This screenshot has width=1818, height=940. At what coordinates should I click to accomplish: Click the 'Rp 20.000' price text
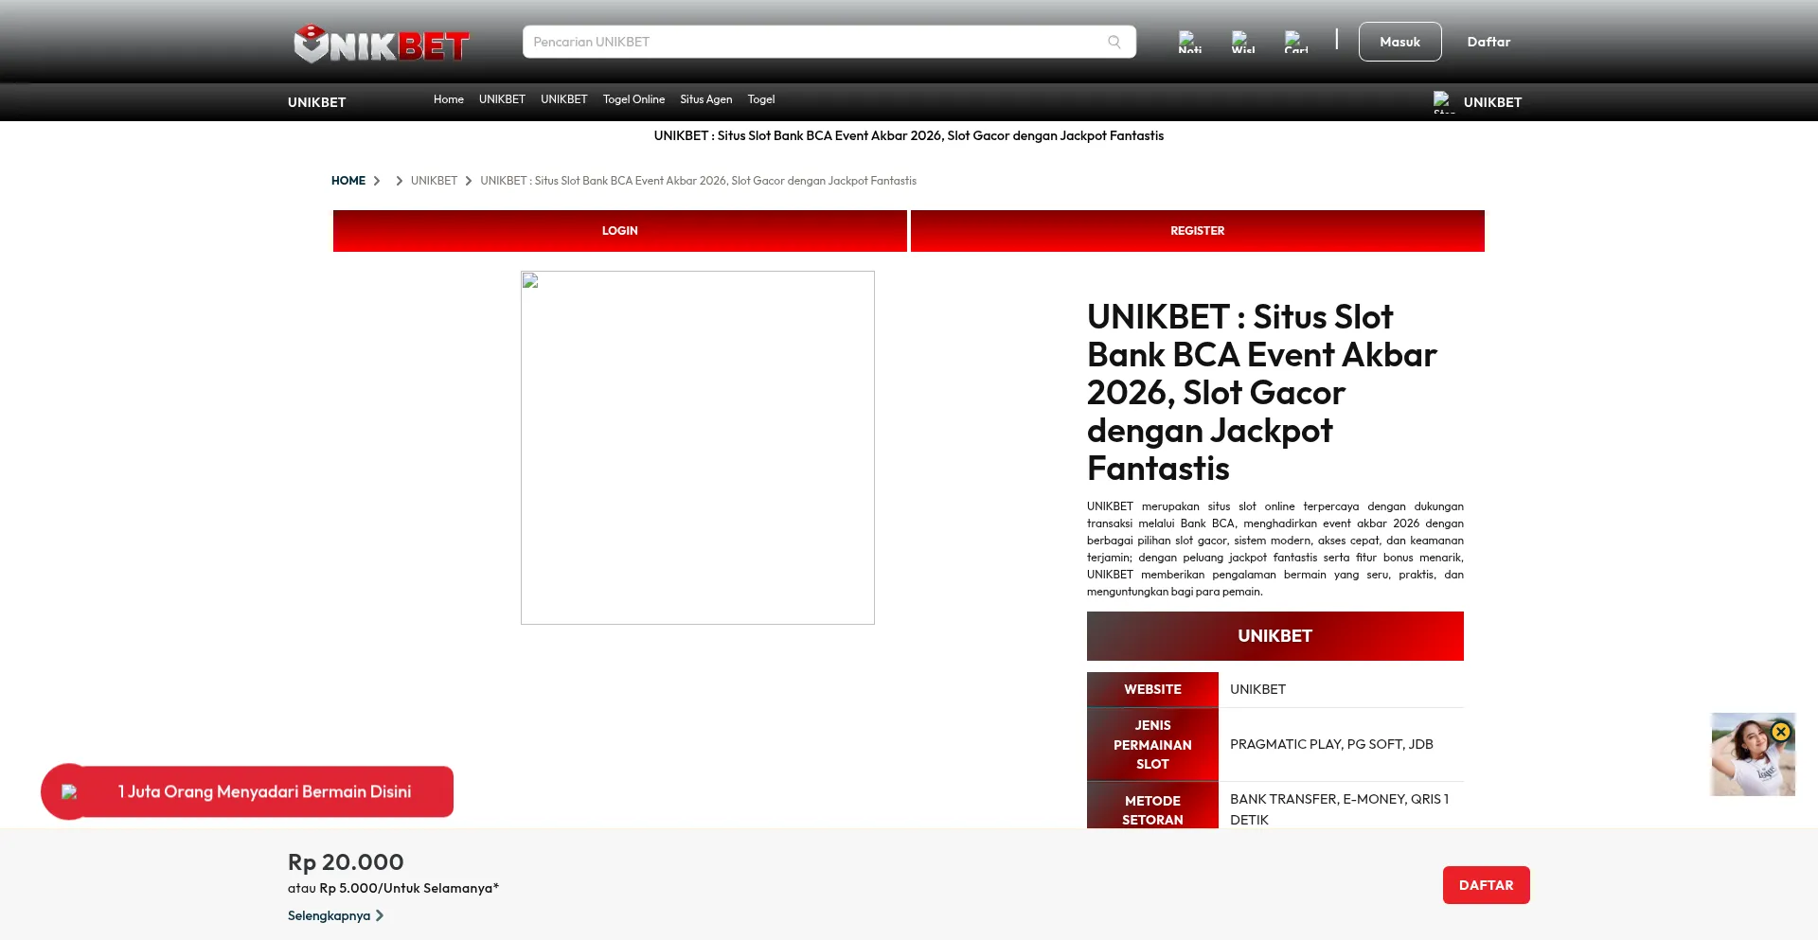click(x=346, y=862)
